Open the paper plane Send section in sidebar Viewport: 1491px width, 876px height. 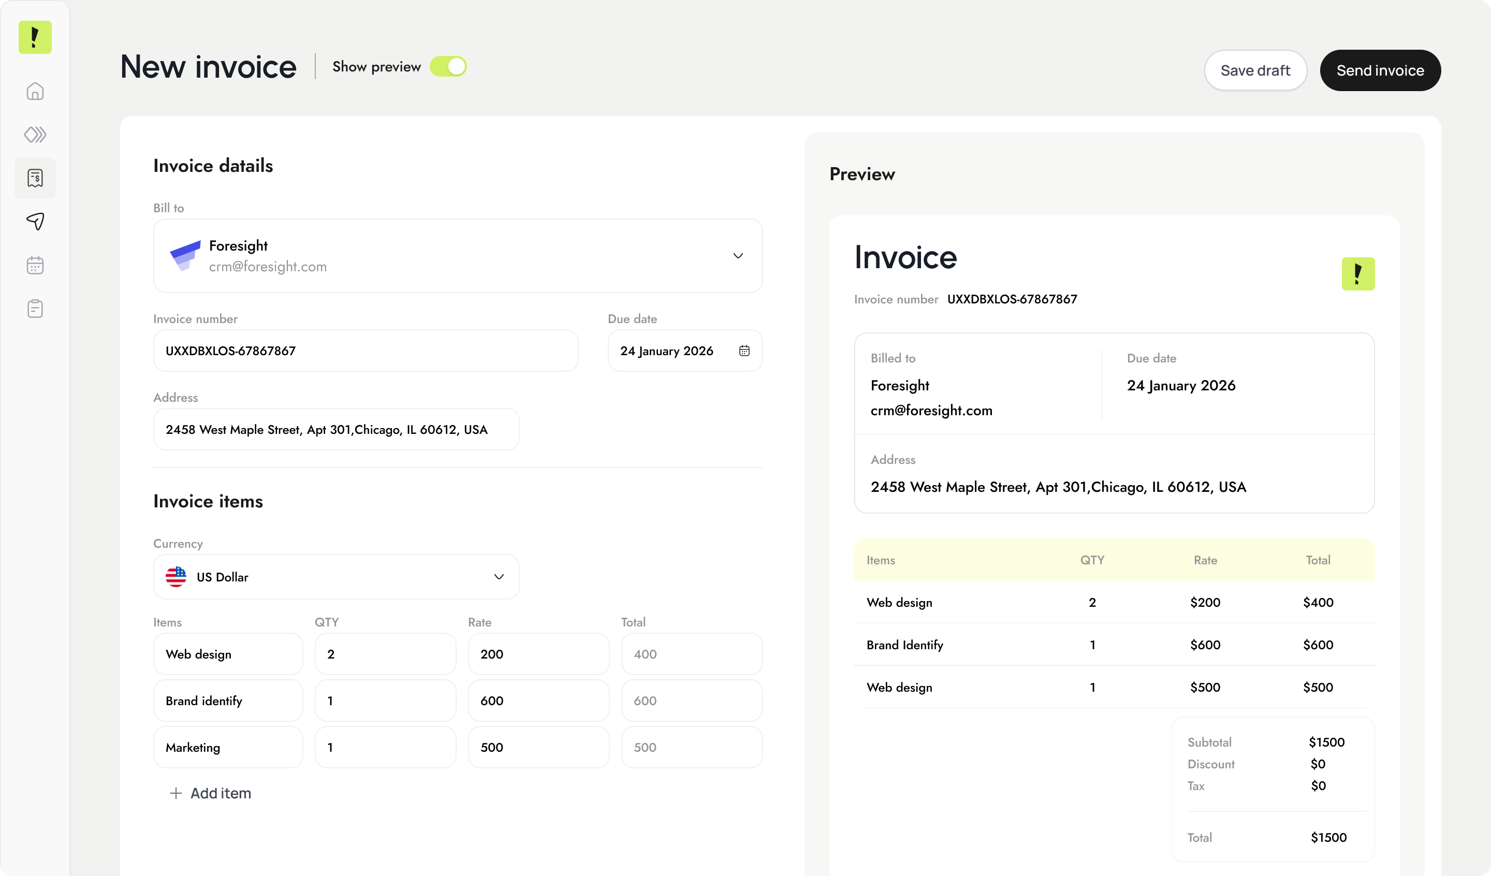click(35, 222)
